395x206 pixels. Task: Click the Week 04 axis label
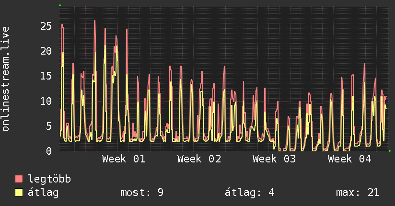click(349, 159)
